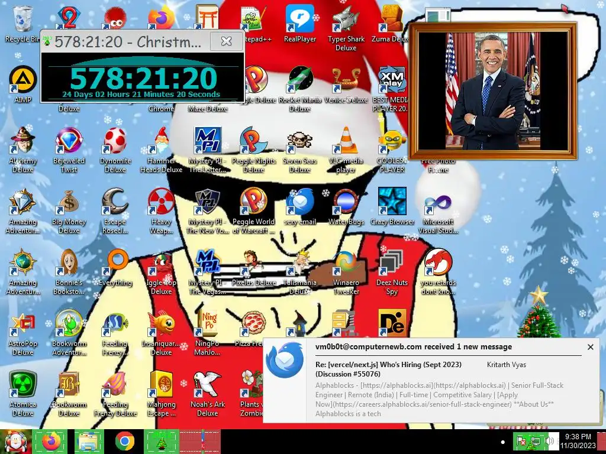Click sender name Kritarth Vyas

pyautogui.click(x=507, y=364)
